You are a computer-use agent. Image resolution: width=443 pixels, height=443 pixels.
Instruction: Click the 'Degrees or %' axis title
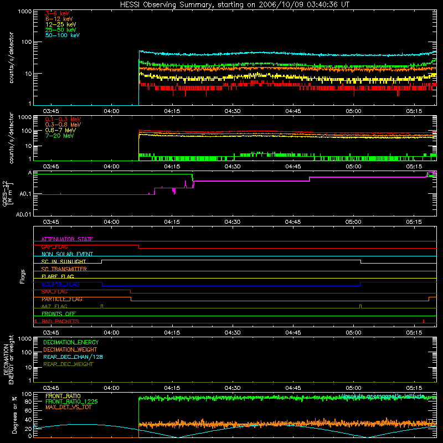(x=14, y=415)
